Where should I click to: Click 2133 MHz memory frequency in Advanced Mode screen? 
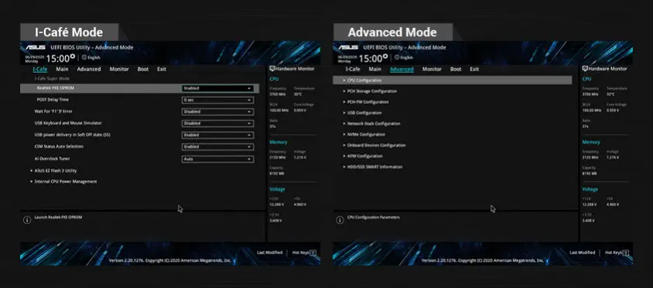[590, 158]
